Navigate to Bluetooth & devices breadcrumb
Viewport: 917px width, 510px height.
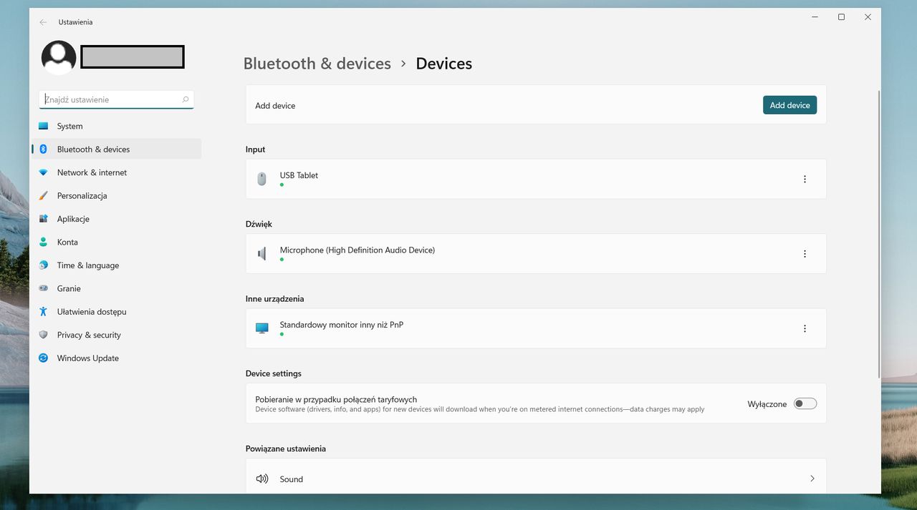[317, 64]
